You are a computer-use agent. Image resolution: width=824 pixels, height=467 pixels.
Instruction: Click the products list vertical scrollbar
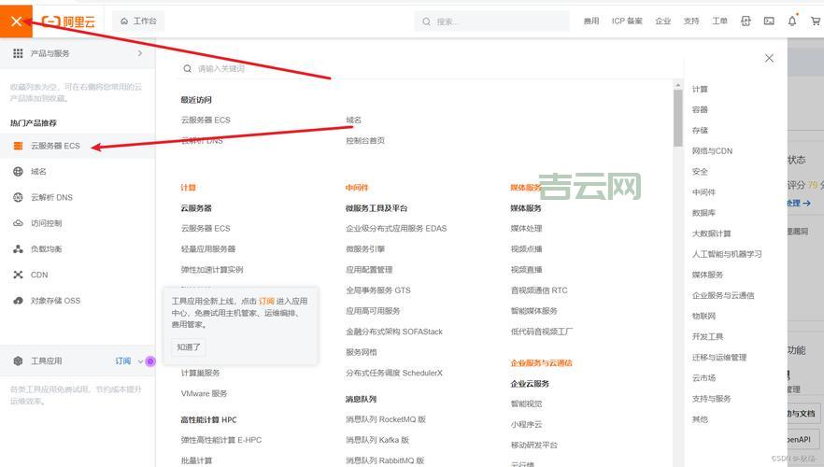tap(677, 117)
